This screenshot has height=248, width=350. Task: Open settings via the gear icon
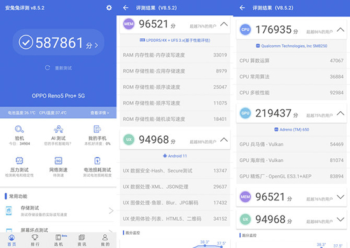click(x=109, y=8)
